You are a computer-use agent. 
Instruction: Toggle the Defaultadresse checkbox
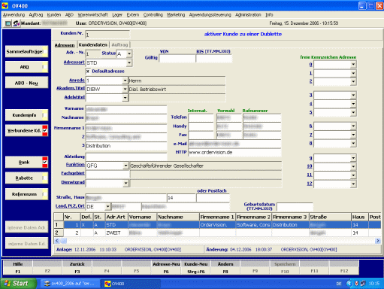pyautogui.click(x=88, y=71)
